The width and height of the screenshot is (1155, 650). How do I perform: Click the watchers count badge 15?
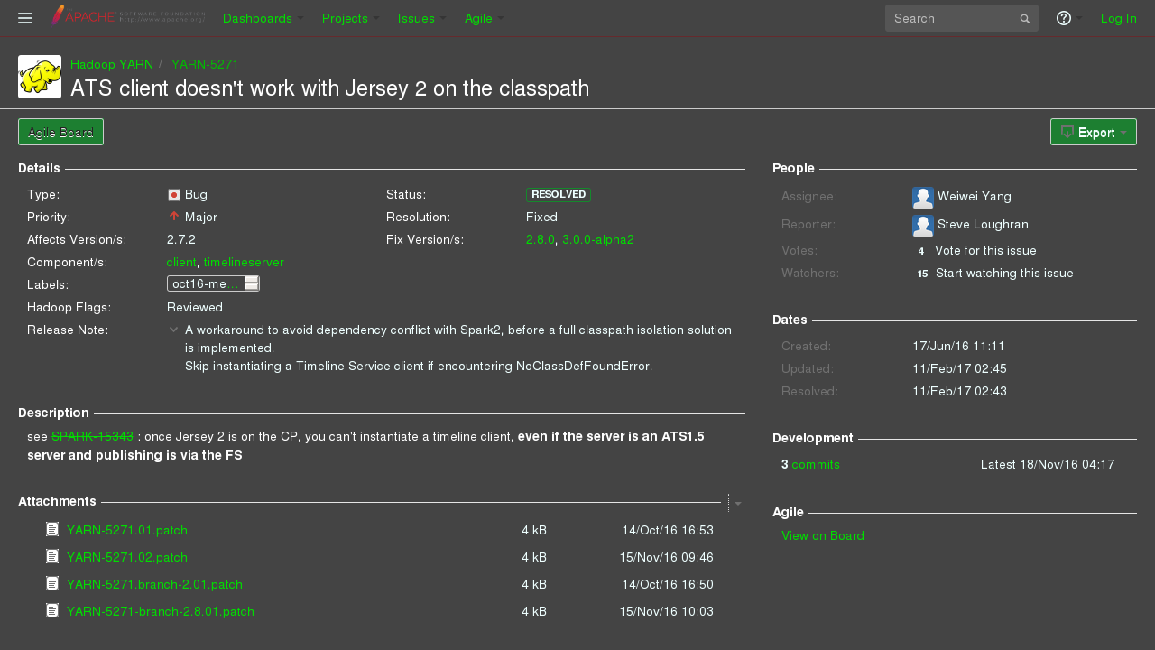click(922, 274)
